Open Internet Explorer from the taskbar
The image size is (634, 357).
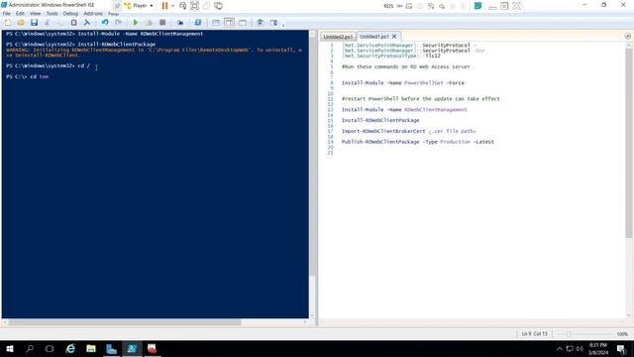click(70, 348)
